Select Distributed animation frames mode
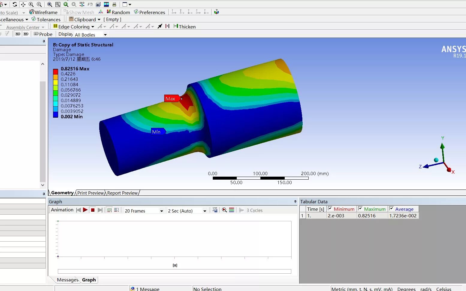The image size is (466, 291). click(109, 210)
